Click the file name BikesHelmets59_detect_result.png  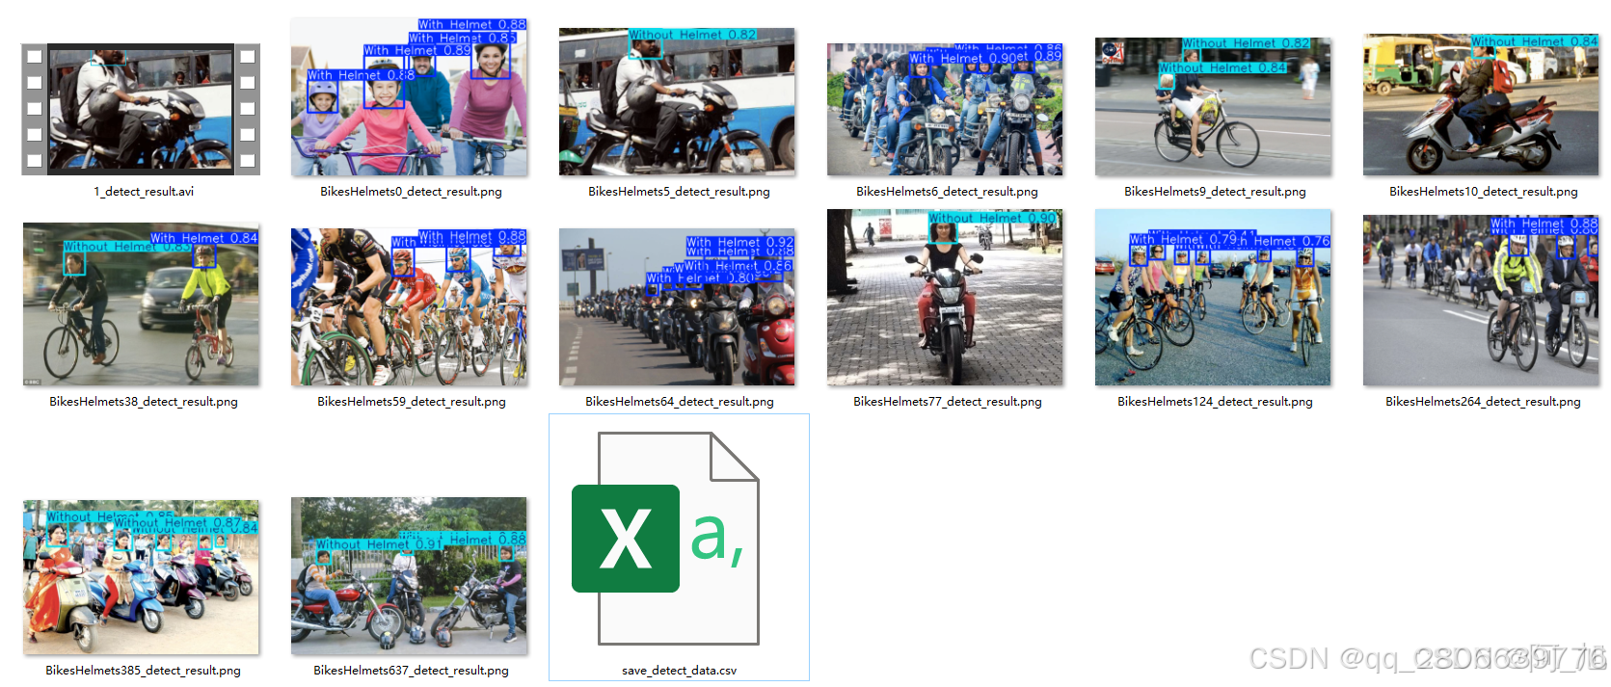(x=412, y=402)
